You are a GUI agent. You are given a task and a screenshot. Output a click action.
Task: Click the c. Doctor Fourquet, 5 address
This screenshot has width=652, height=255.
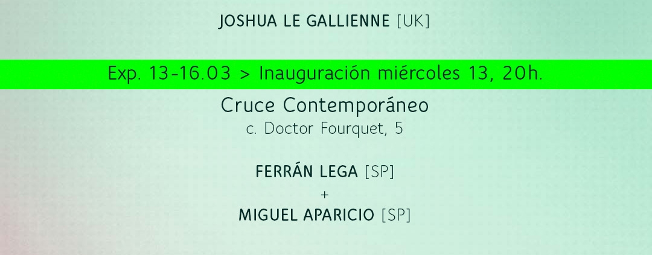click(x=325, y=129)
